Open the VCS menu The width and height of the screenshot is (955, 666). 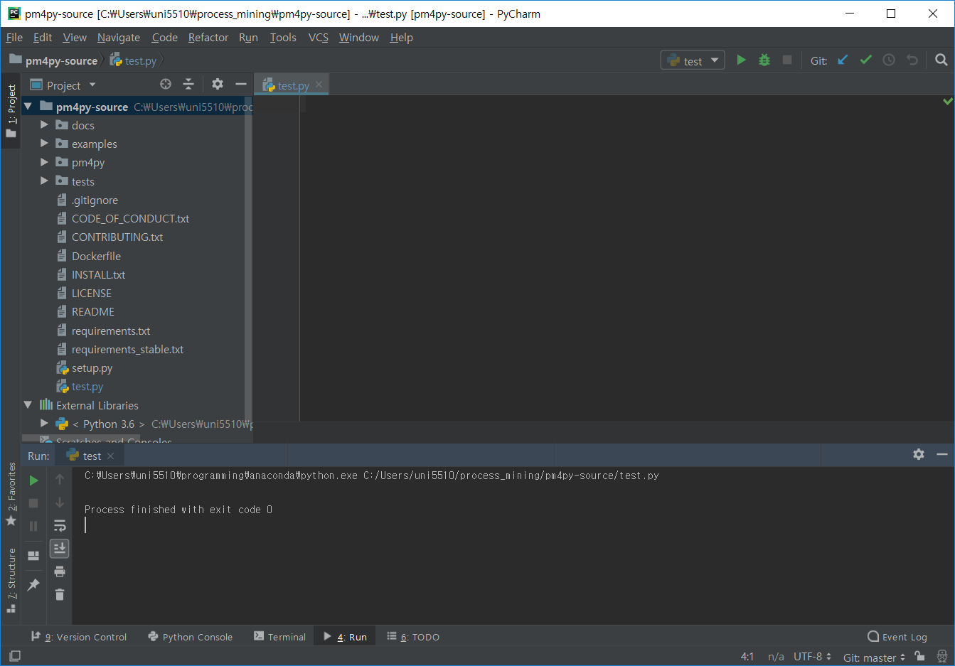[x=318, y=37]
